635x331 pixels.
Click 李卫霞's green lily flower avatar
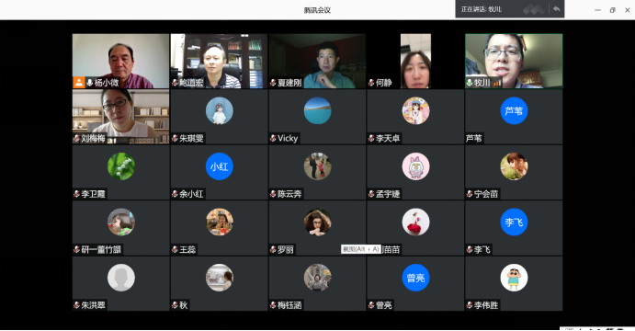tap(120, 166)
